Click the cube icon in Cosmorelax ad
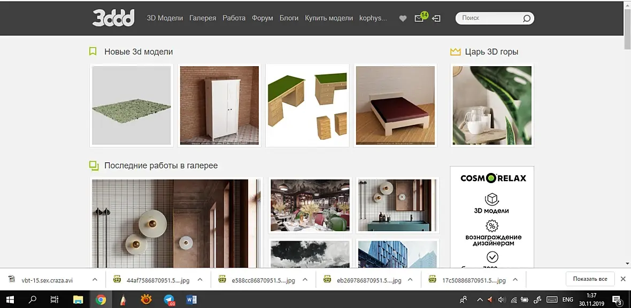The image size is (631, 308). point(492,199)
